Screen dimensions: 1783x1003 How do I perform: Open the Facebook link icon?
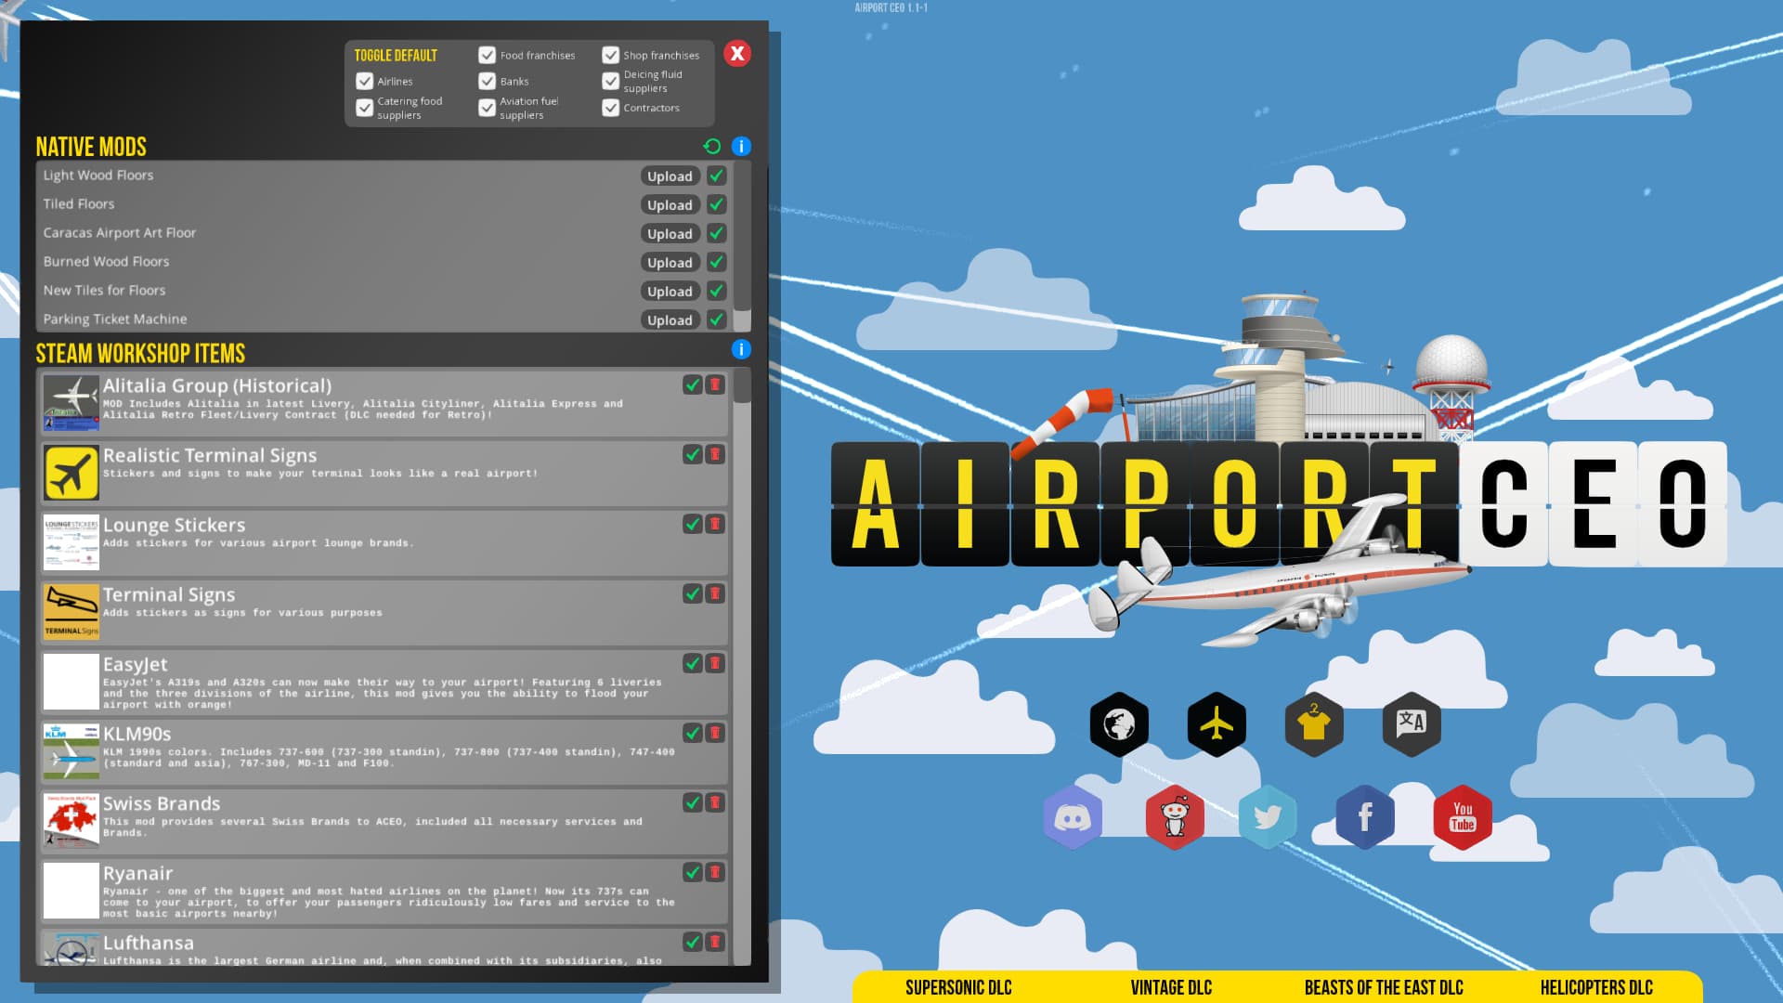click(x=1365, y=817)
